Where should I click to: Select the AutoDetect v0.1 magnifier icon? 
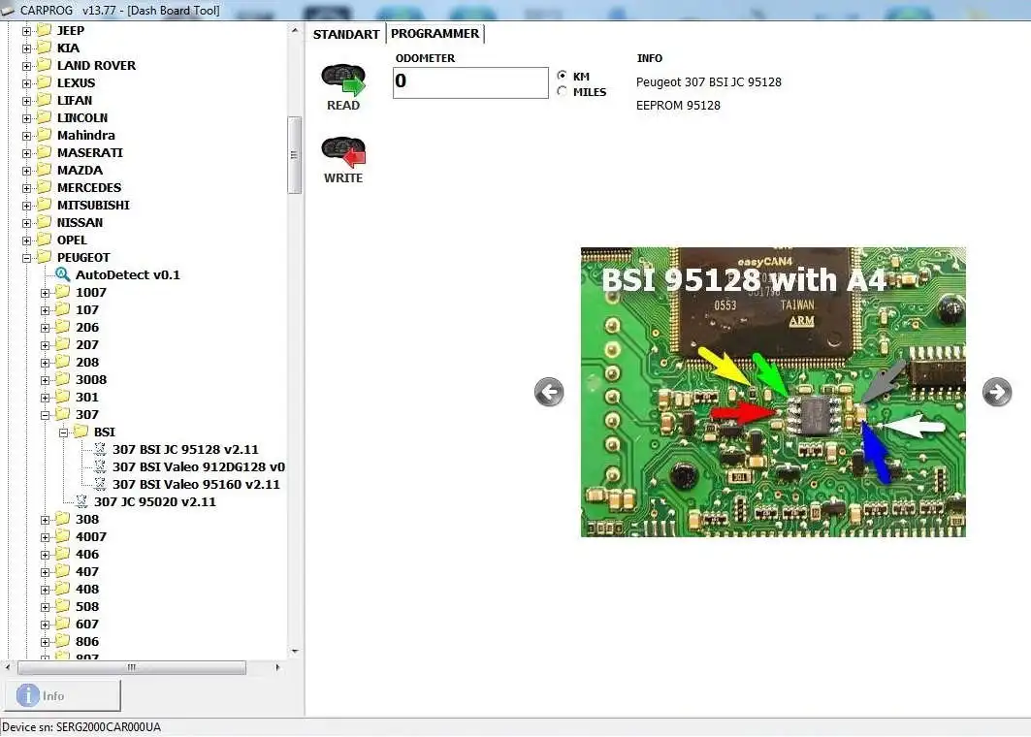coord(62,274)
